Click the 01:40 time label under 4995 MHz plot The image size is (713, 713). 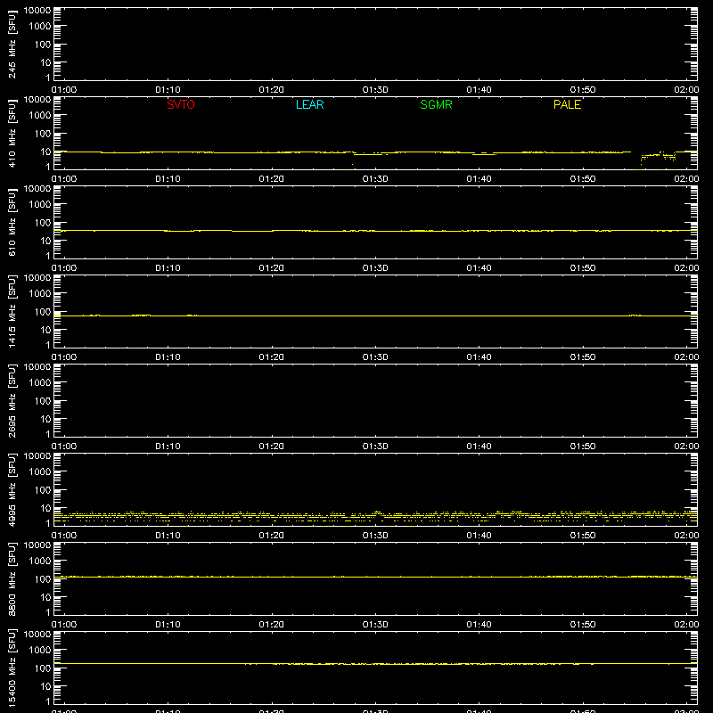click(479, 536)
